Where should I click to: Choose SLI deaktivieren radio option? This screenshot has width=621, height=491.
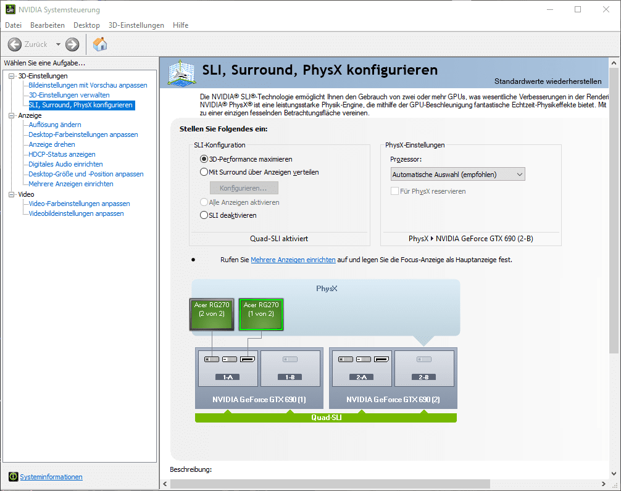[204, 215]
